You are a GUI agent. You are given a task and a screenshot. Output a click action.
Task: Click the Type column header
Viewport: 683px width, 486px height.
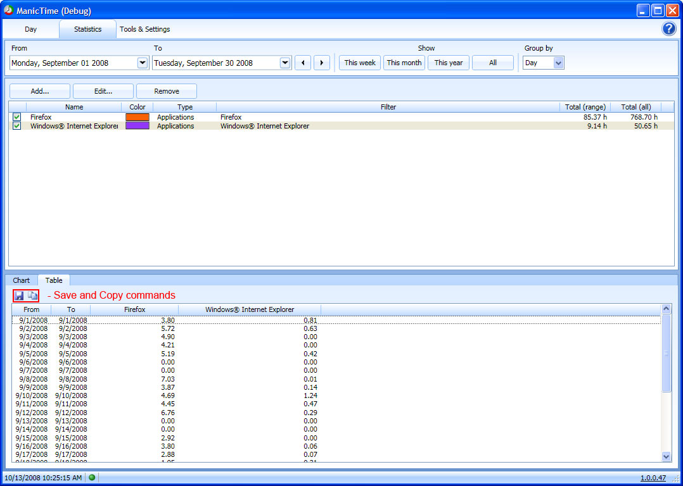click(185, 107)
